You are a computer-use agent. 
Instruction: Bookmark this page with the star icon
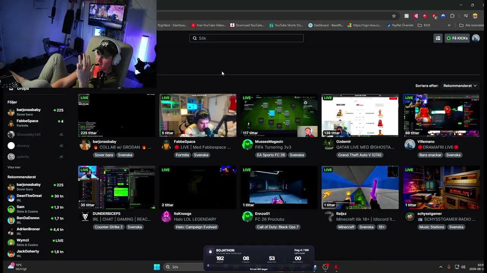coord(394,16)
